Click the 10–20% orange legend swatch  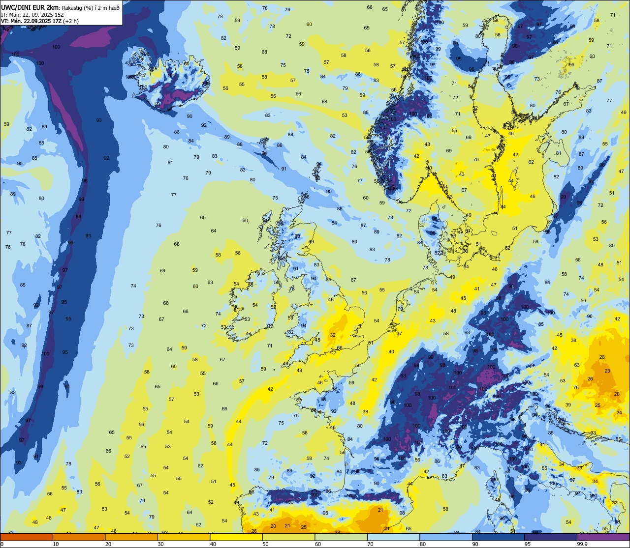click(79, 537)
